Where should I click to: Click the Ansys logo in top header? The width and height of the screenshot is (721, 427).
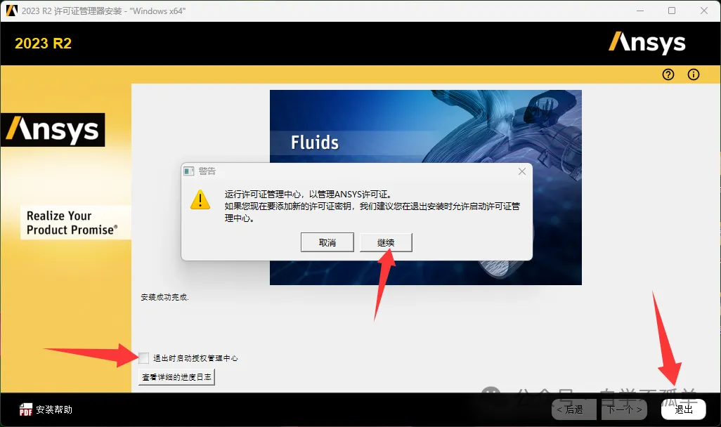[x=647, y=43]
